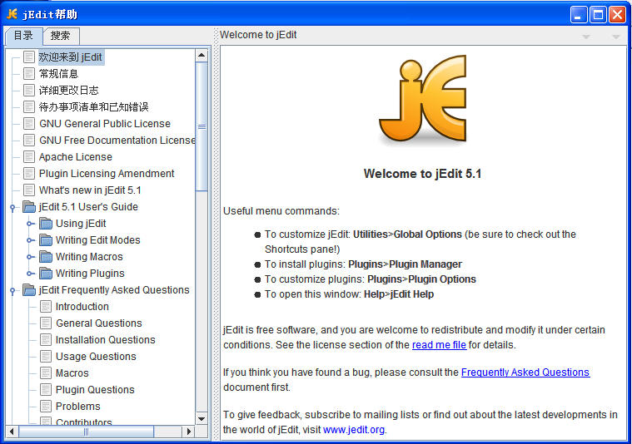Click the tree's horizontal scrollbar right arrow
This screenshot has width=632, height=444.
pyautogui.click(x=189, y=432)
